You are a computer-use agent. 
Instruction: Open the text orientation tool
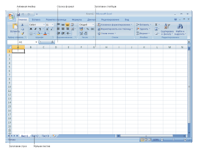pos(68,33)
